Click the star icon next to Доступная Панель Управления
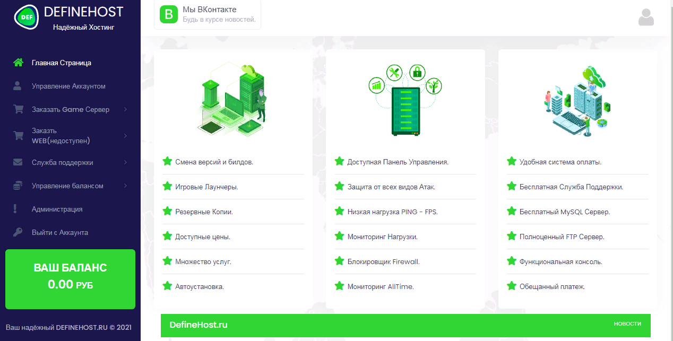Screen dimensions: 673x341 point(339,161)
